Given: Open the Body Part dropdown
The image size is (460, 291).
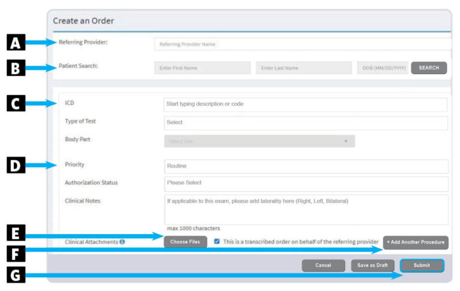Looking at the screenshot, I should (x=259, y=141).
